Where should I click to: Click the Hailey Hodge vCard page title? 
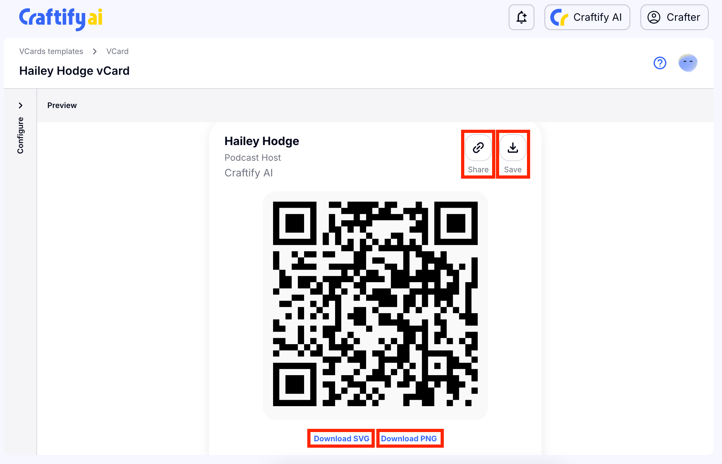(74, 71)
